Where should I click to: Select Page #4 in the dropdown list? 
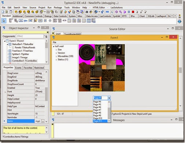click(x=100, y=102)
